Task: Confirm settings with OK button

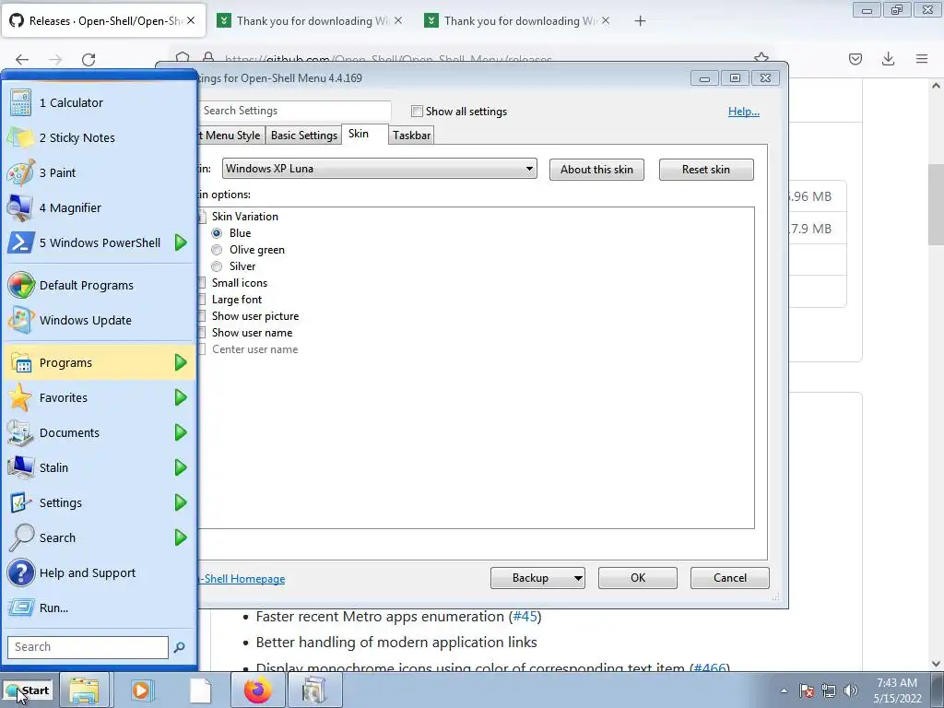Action: [638, 578]
